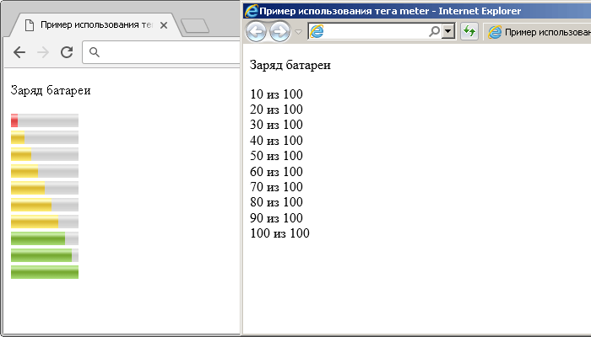Go back in Internet Explorer

256,32
